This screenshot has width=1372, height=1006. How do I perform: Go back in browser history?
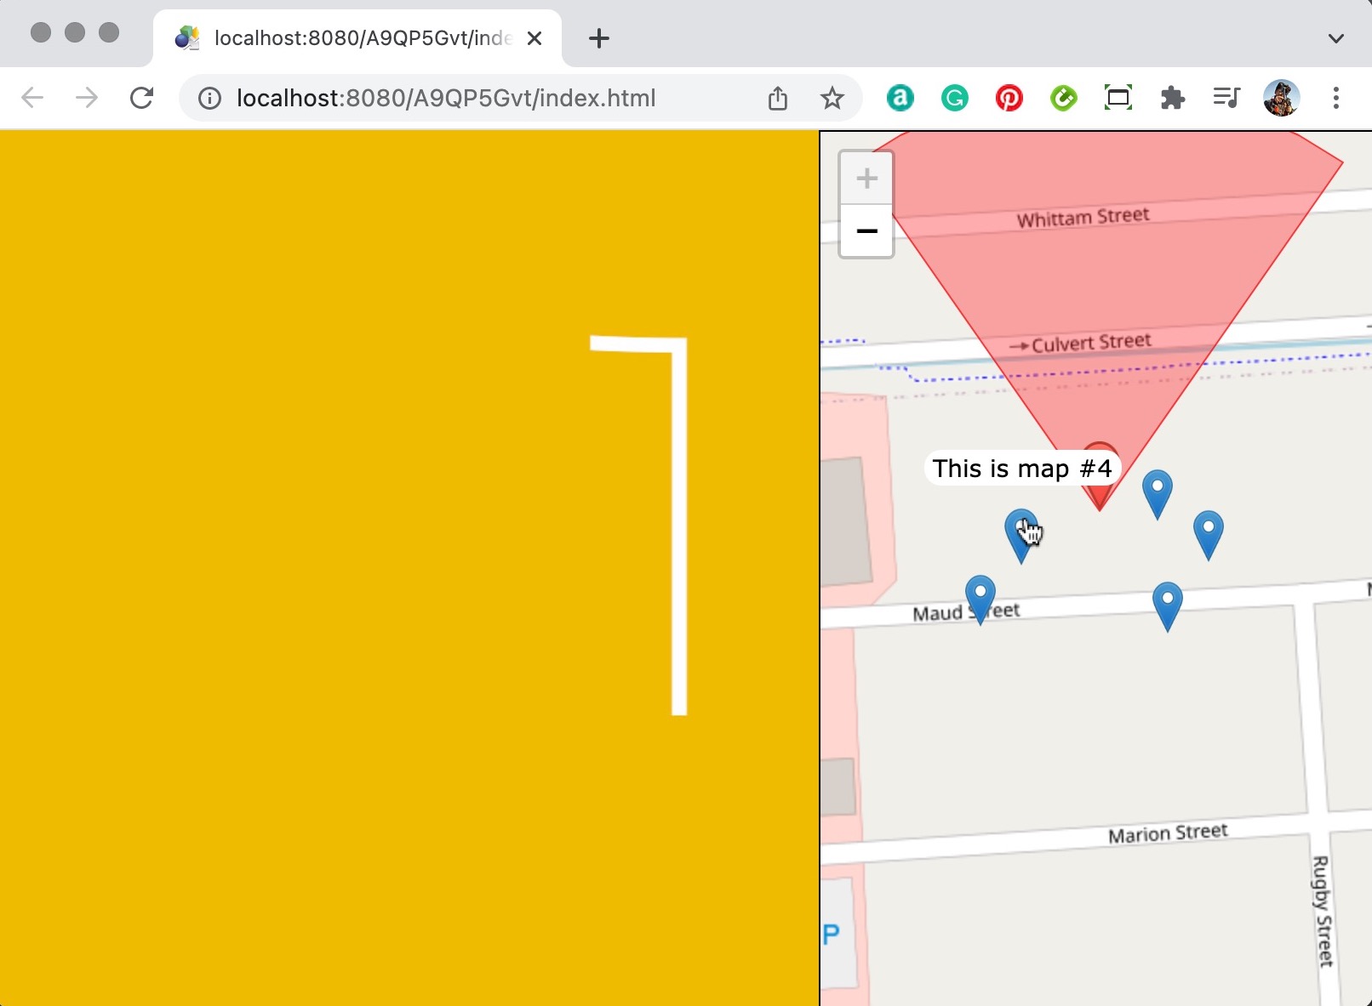tap(32, 98)
